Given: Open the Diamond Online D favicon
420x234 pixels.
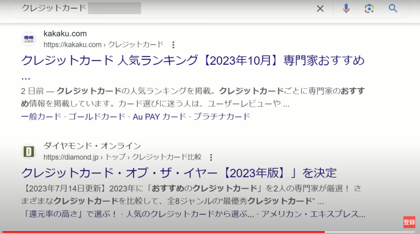Looking at the screenshot, I should 29,151.
